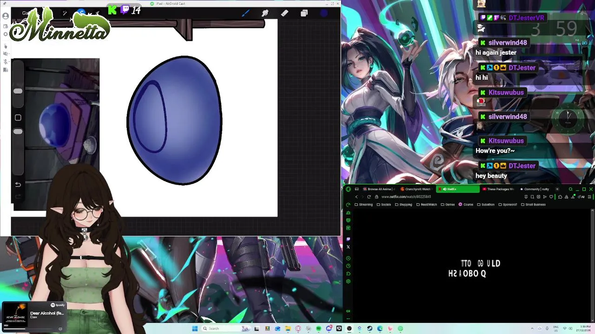Open a new browser tab
The height and width of the screenshot is (334, 595).
(557, 189)
